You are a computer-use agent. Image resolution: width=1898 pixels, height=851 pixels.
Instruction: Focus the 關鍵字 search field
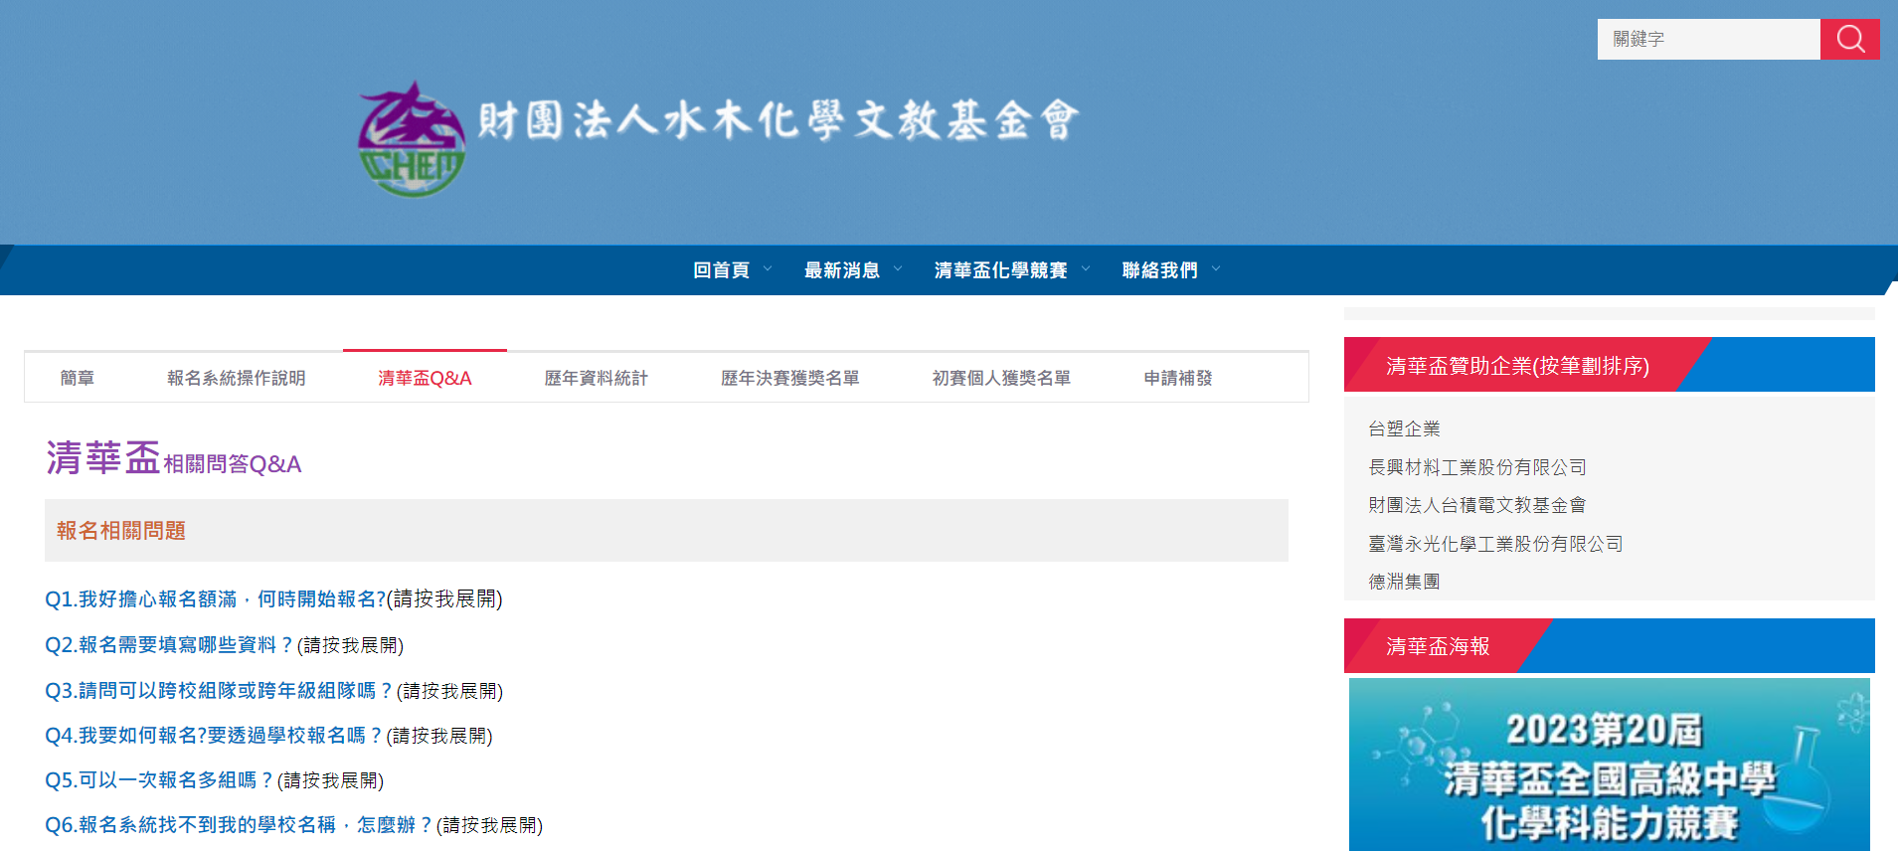coord(1708,39)
